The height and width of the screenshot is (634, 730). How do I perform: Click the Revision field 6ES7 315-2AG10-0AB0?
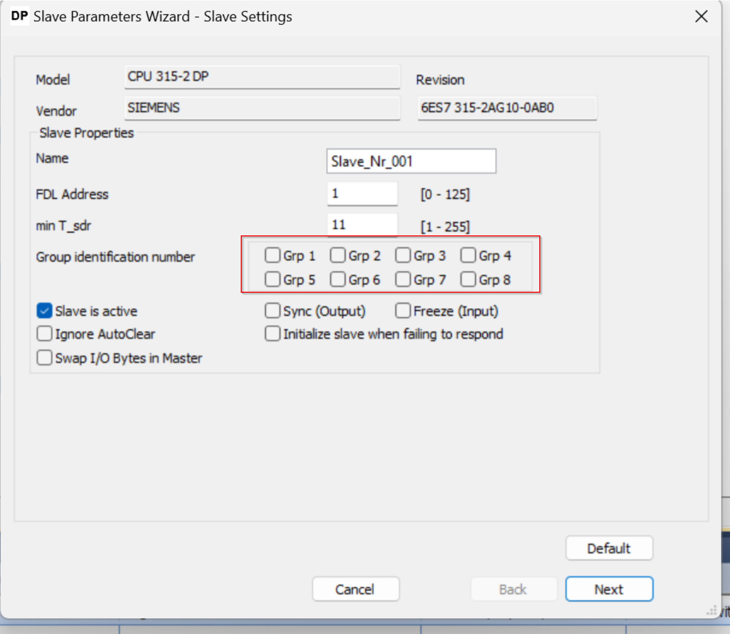507,108
